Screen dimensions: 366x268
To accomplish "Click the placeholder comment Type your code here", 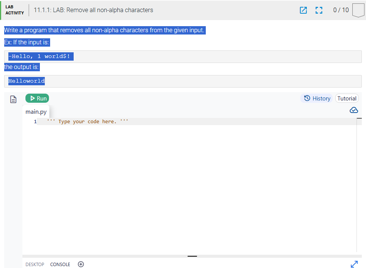I will click(x=87, y=121).
